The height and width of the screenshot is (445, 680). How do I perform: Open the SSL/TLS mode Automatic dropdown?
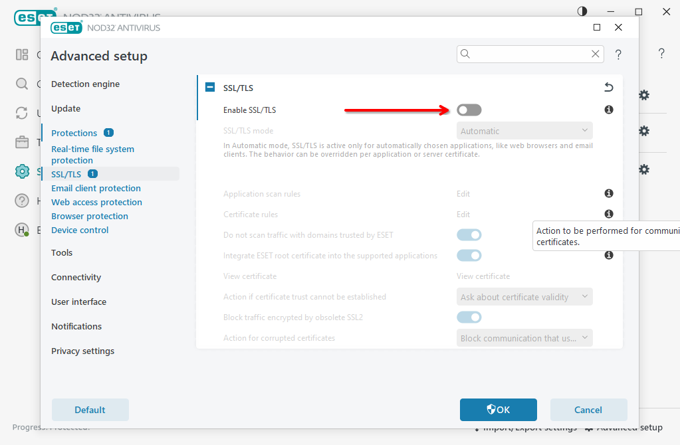click(524, 131)
